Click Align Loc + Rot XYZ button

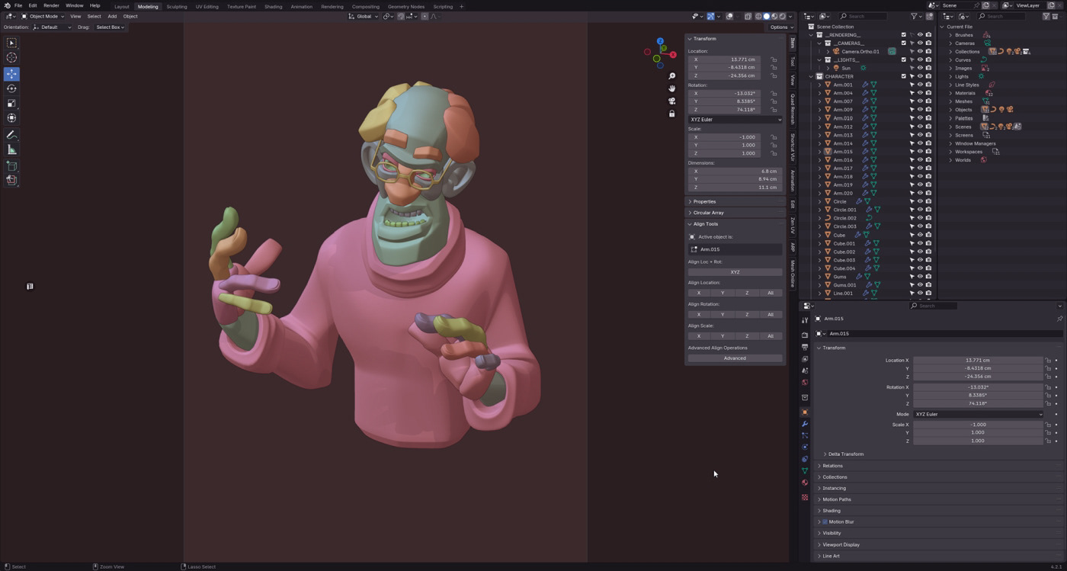click(735, 272)
